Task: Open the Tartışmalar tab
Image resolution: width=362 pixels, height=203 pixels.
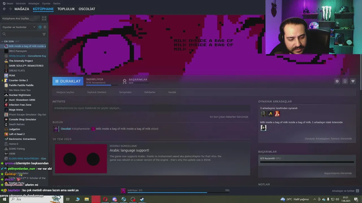Action: click(x=125, y=92)
